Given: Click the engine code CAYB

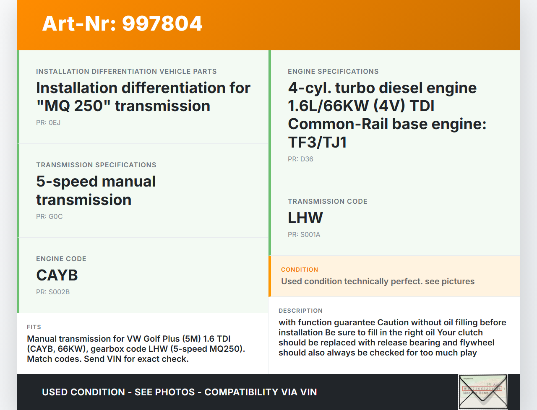Looking at the screenshot, I should [57, 275].
